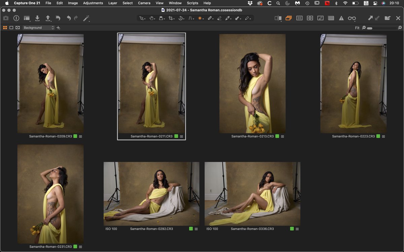Open the Adjustments menu
Viewport: 404px width, 252px height.
pyautogui.click(x=93, y=3)
